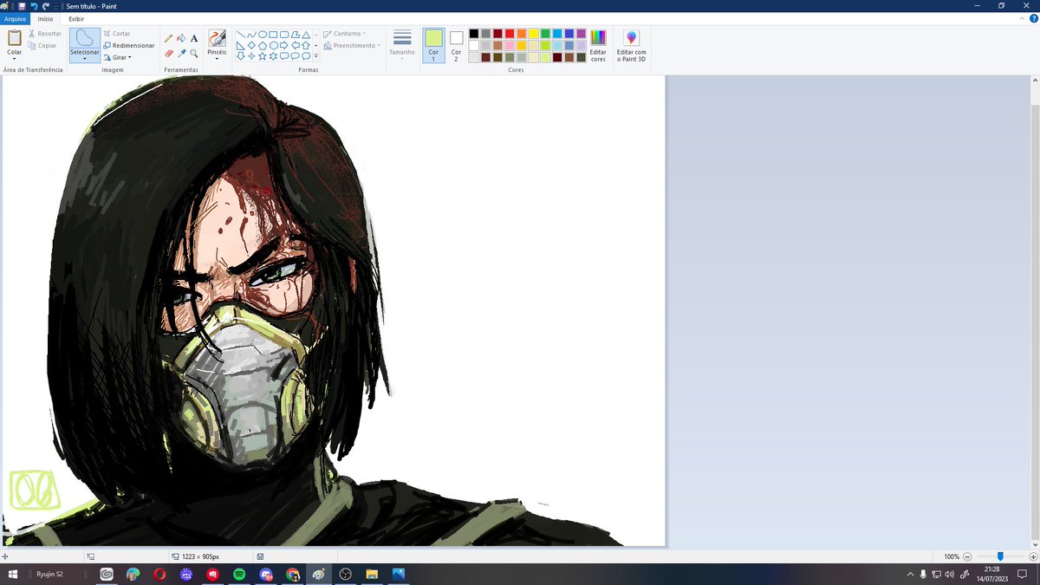Choose the Pentagon shape

coord(262,45)
